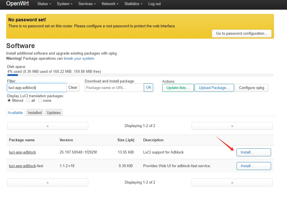
Task: Click the lower 'Displaying 1-2 of 2' text
Action: 140,183
